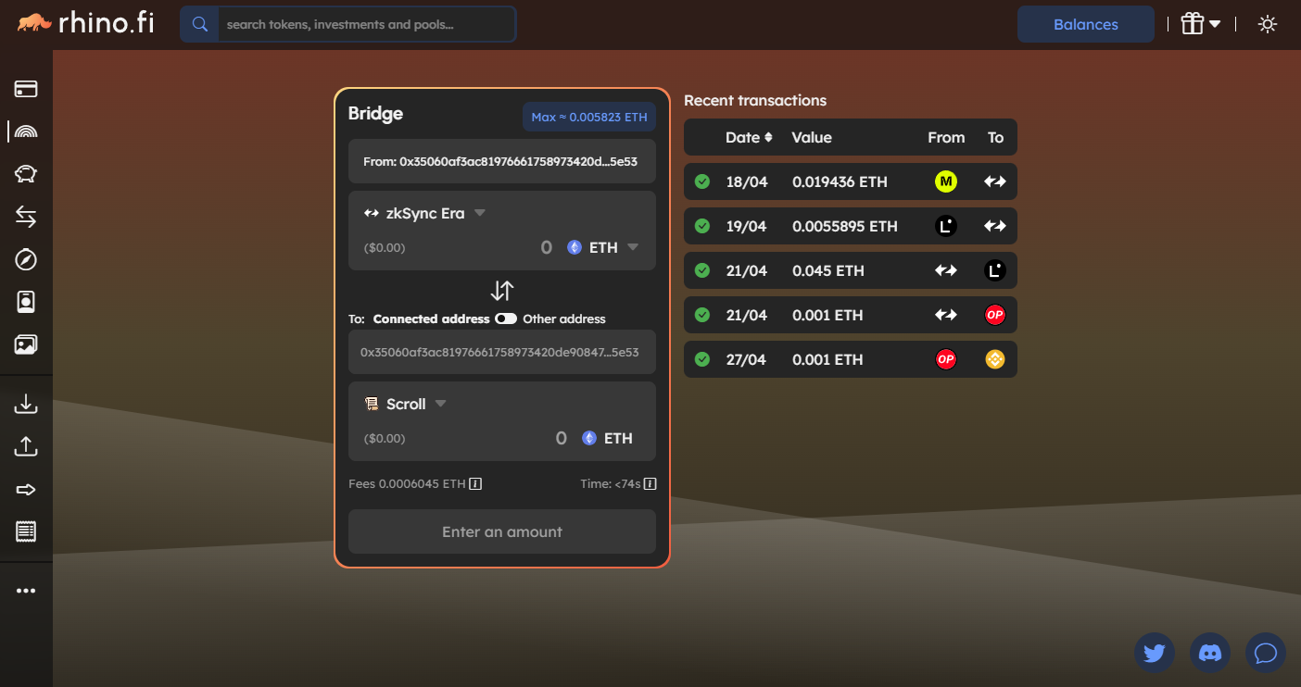Open the Discord link icon
The width and height of the screenshot is (1301, 687).
1209,653
